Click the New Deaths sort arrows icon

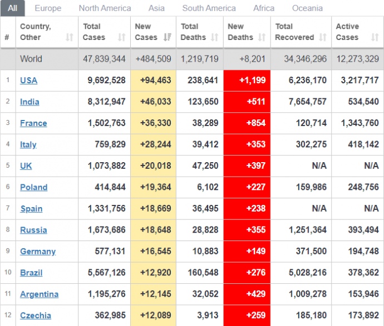tap(263, 37)
